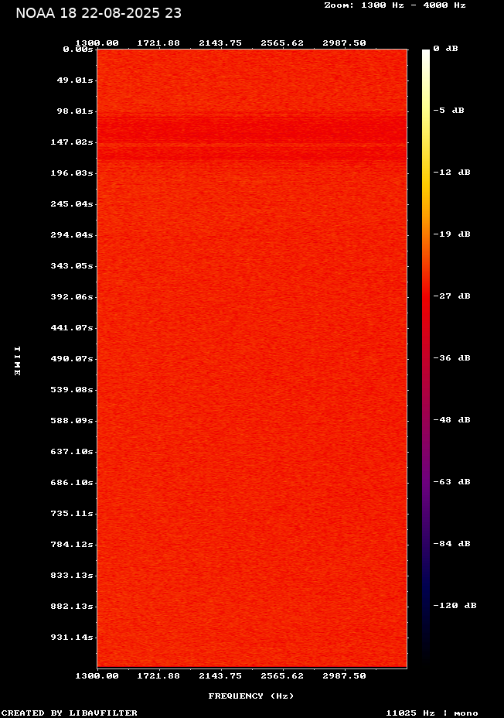Click the bottom 1300.00 frequency tick label

point(97,675)
